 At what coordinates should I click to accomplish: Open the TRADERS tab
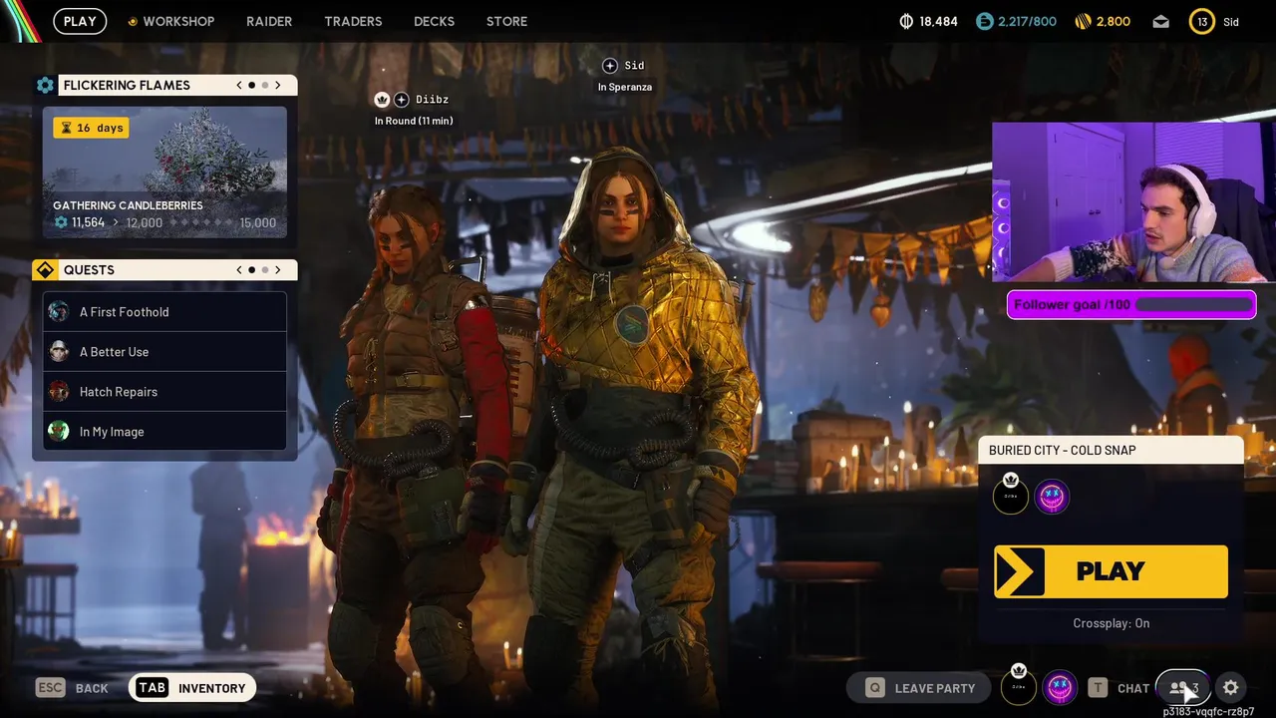click(353, 21)
